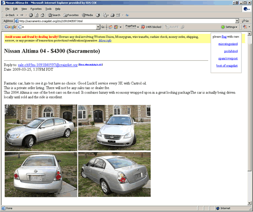
Task: Expand the Google search box dropdown
Action: [x=98, y=27]
